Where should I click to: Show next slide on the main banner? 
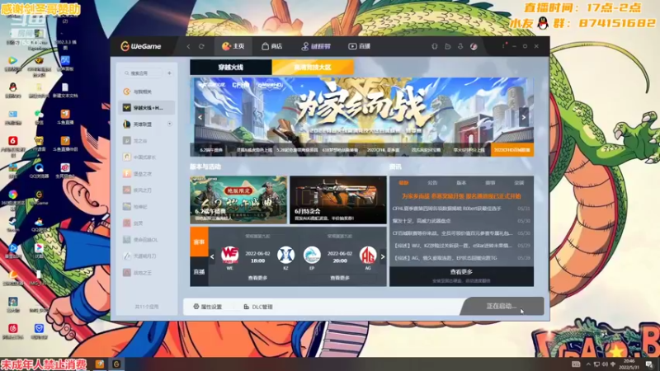(524, 117)
